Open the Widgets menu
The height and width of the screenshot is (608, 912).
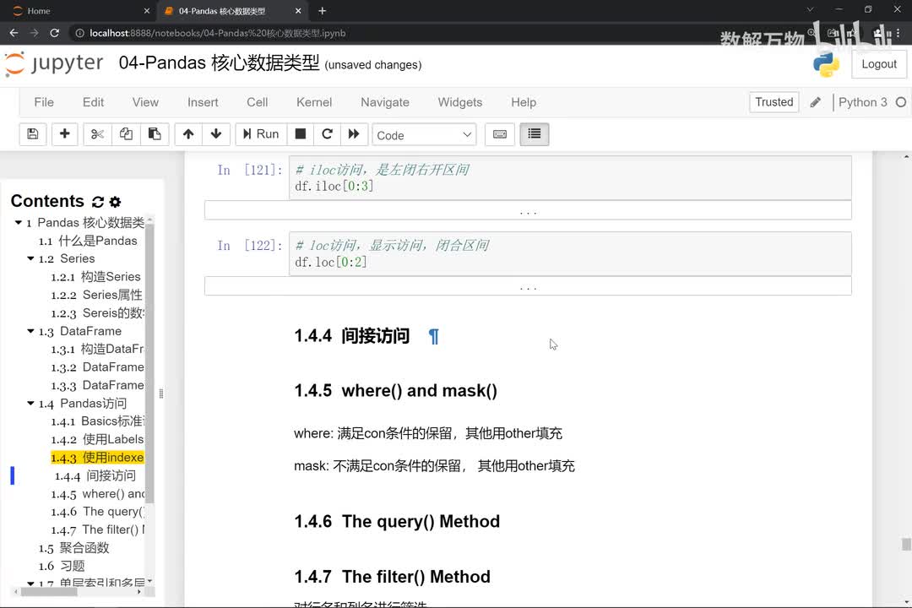pyautogui.click(x=460, y=102)
